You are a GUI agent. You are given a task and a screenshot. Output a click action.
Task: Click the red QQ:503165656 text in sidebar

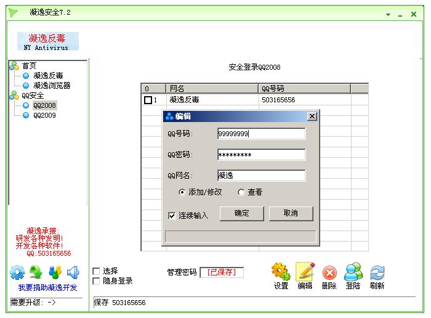[49, 253]
